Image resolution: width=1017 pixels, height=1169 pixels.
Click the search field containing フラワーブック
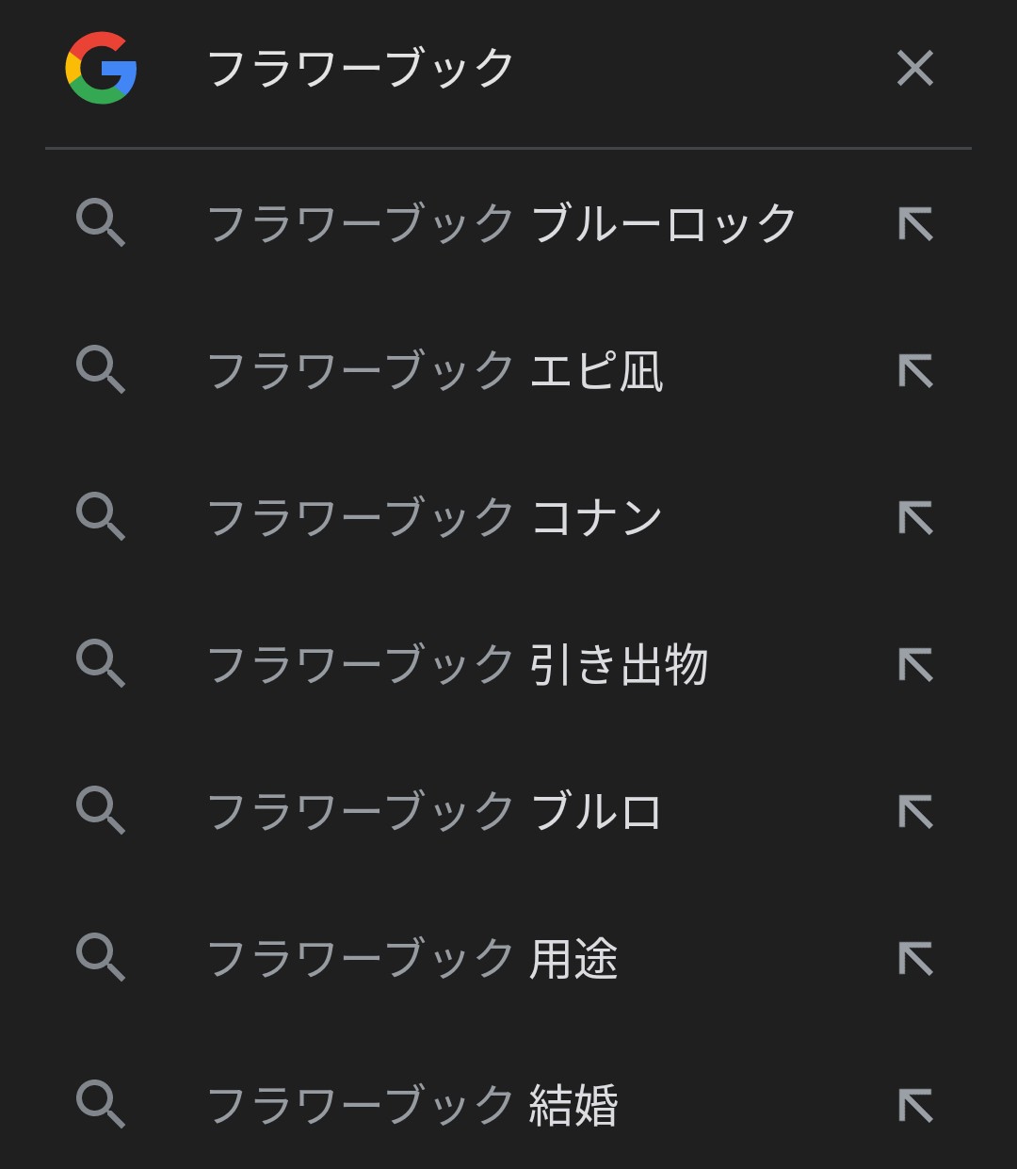pos(508,69)
